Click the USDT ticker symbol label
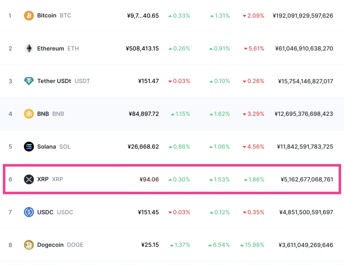344x265 pixels. pyautogui.click(x=82, y=81)
